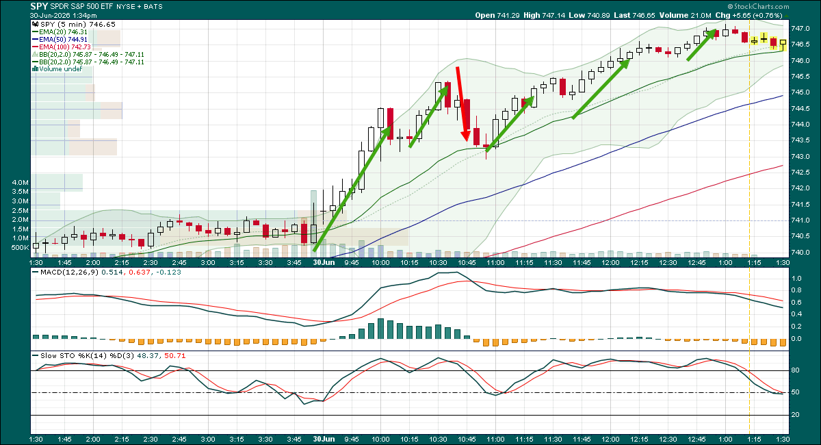This screenshot has width=821, height=445.
Task: Click the 0.2 MACD axis label
Action: (x=796, y=327)
